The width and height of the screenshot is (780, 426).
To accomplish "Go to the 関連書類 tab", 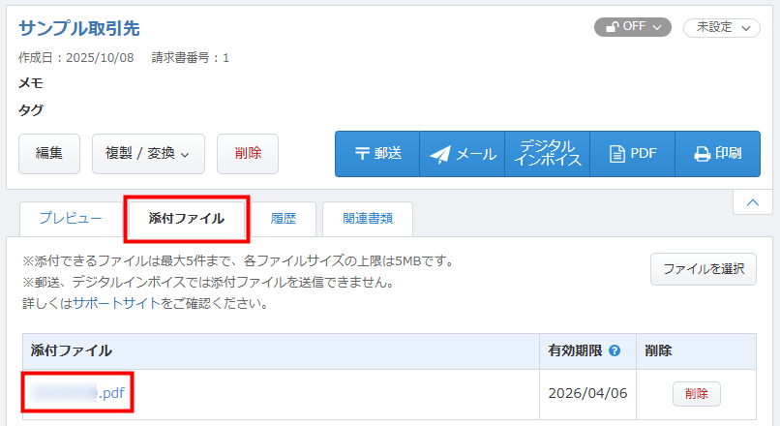I will pyautogui.click(x=368, y=219).
